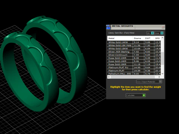Viewport: 179px width, 134px height.
Task: Click the horizontal scrollbar thumb
Action: [133, 77]
